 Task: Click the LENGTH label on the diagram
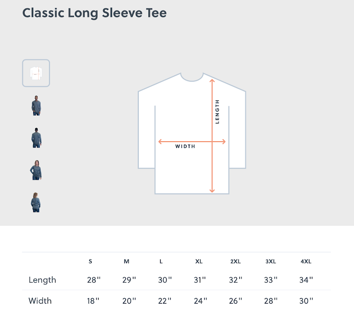(217, 111)
